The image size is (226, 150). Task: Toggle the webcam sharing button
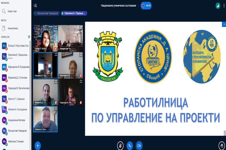pyautogui.click(x=139, y=146)
